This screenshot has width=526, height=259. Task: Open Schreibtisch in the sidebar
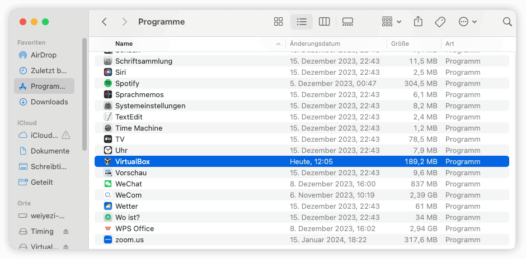click(44, 167)
